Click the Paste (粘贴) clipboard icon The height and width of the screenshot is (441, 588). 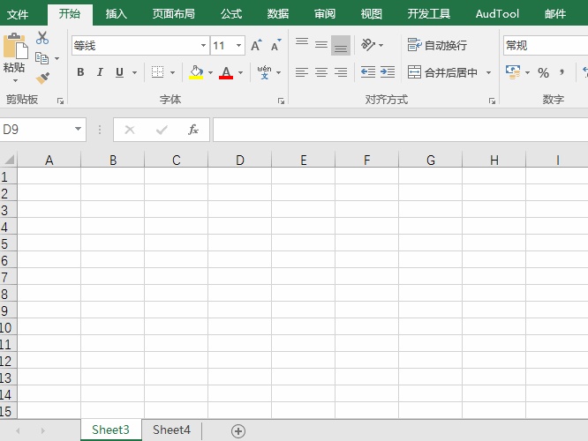[15, 46]
